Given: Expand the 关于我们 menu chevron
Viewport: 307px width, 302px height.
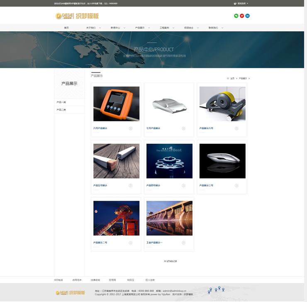Looking at the screenshot, I should (x=99, y=28).
